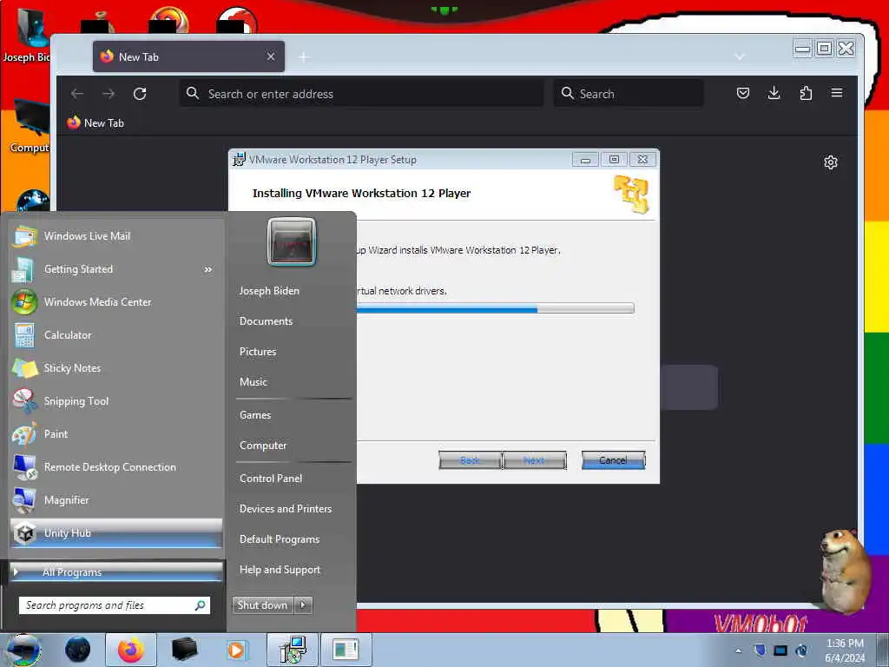Launch Unity Hub
Viewport: 889px width, 667px height.
[116, 532]
